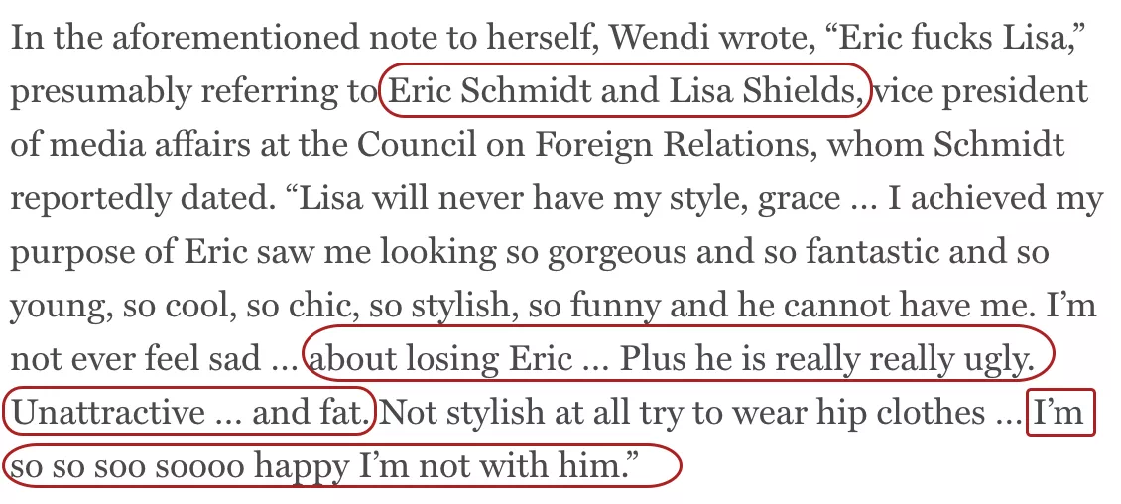This screenshot has height=504, width=1121.
Task: Click the circled phrase "Eric Schmidt and Lisa Shields,"
Action: pyautogui.click(x=627, y=91)
